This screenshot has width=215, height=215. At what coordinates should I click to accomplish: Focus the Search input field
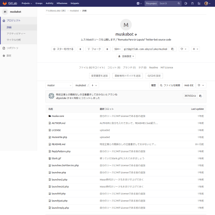pos(168,3)
